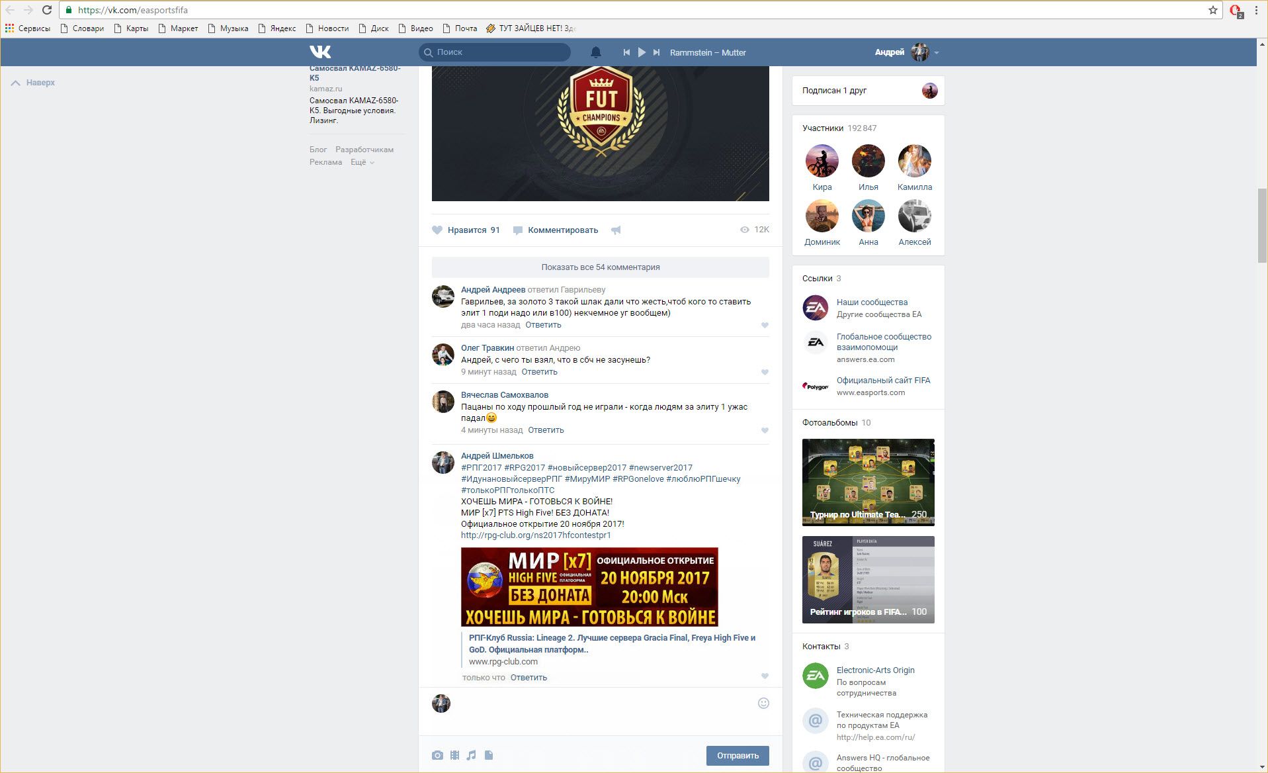Click the VK logo in header

coord(320,52)
